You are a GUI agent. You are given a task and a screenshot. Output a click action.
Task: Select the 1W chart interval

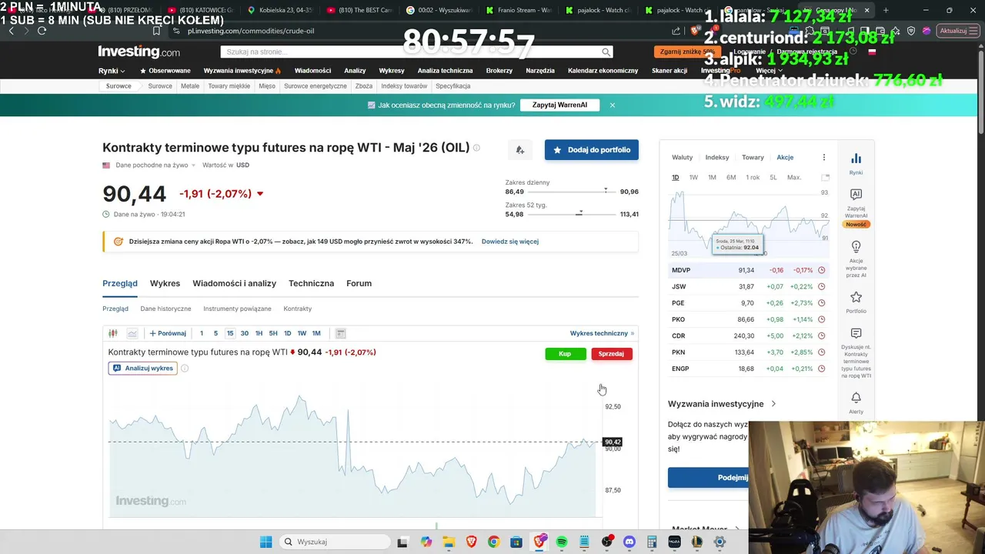(302, 333)
